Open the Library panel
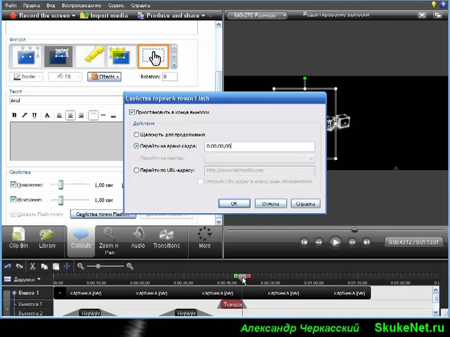This screenshot has width=450, height=337. (x=47, y=238)
